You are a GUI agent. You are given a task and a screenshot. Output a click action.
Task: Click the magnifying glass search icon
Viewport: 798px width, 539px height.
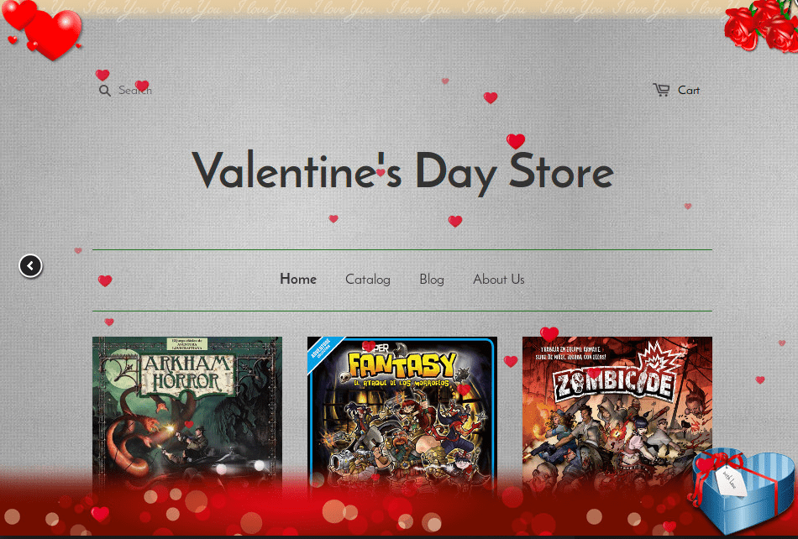[x=104, y=91]
